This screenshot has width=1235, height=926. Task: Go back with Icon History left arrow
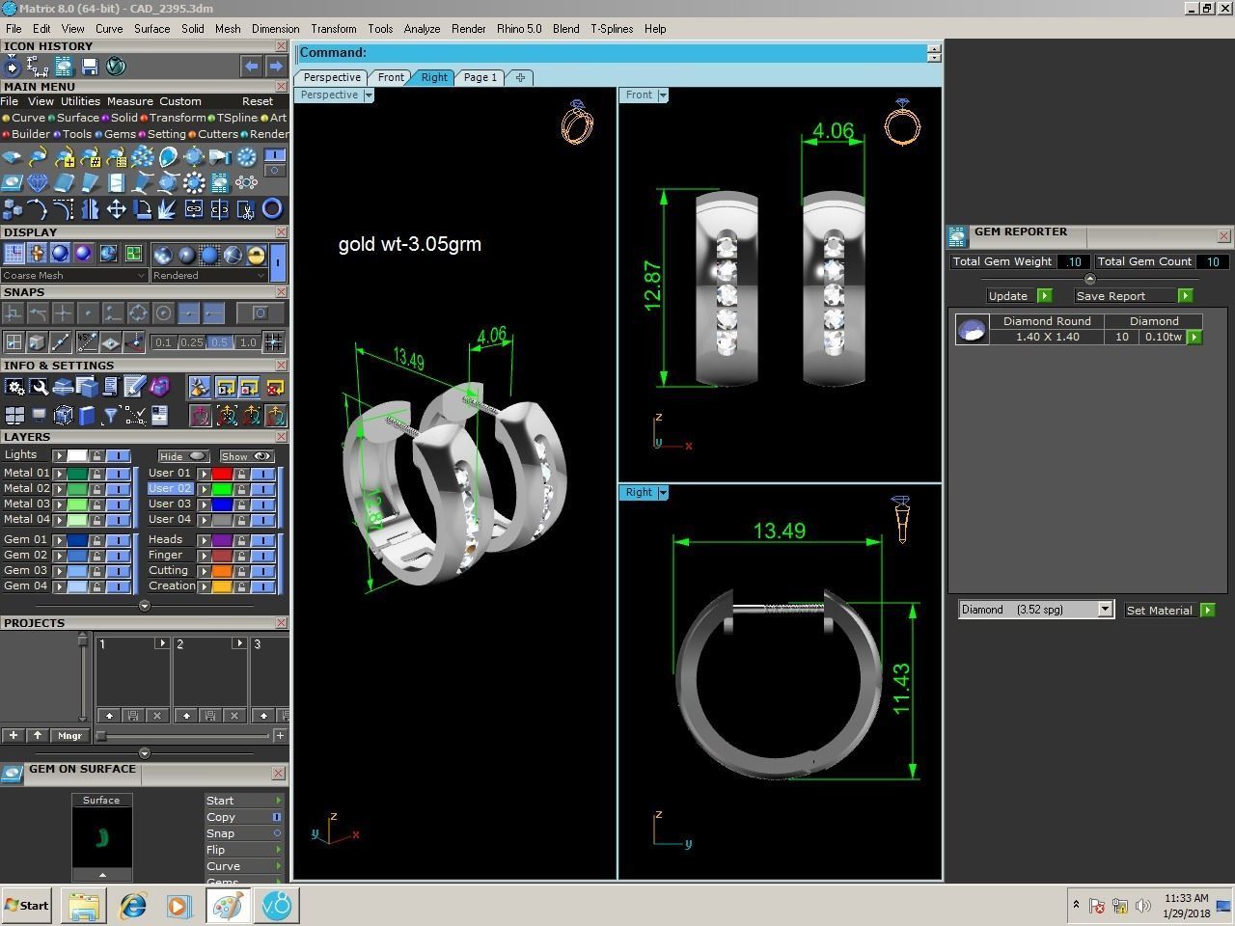coord(251,66)
